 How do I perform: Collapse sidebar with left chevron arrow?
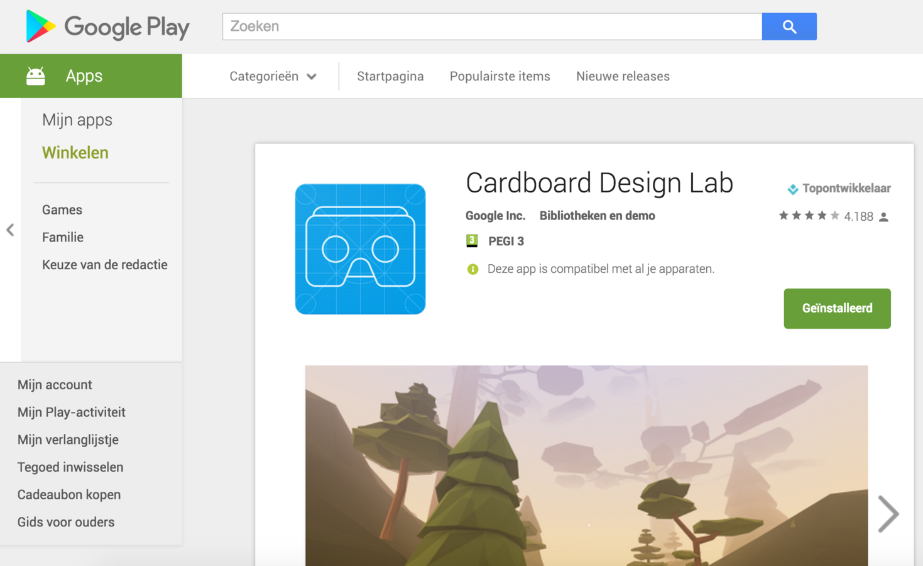coord(10,230)
